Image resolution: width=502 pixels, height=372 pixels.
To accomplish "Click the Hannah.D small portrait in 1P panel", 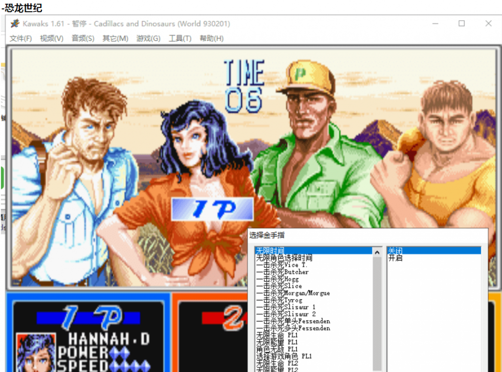I will [x=36, y=352].
